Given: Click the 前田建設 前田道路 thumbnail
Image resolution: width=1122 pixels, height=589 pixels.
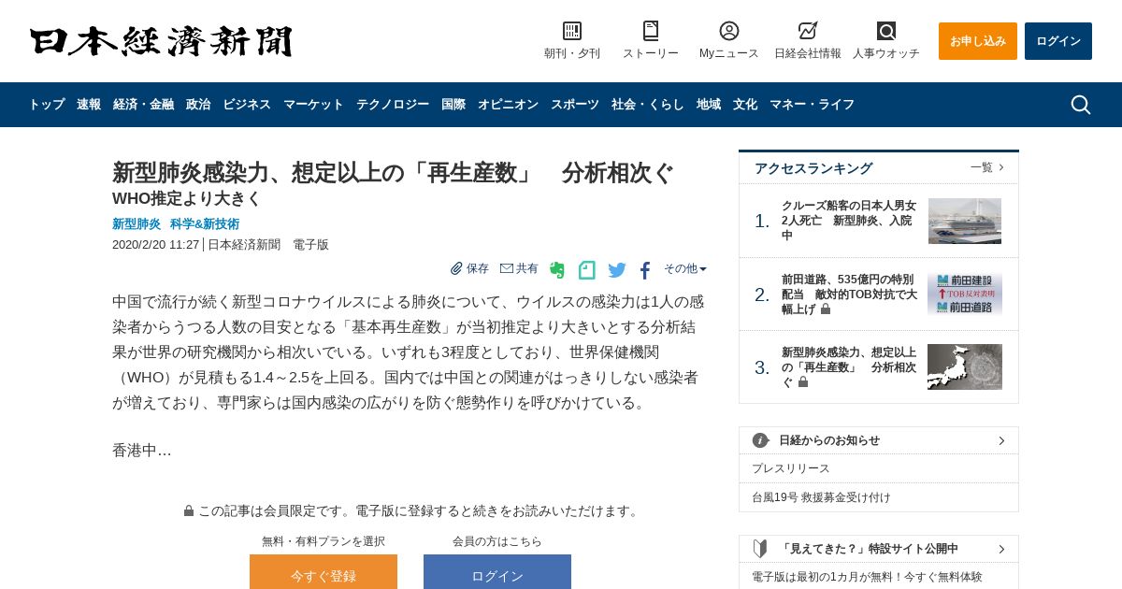Looking at the screenshot, I should pyautogui.click(x=965, y=294).
